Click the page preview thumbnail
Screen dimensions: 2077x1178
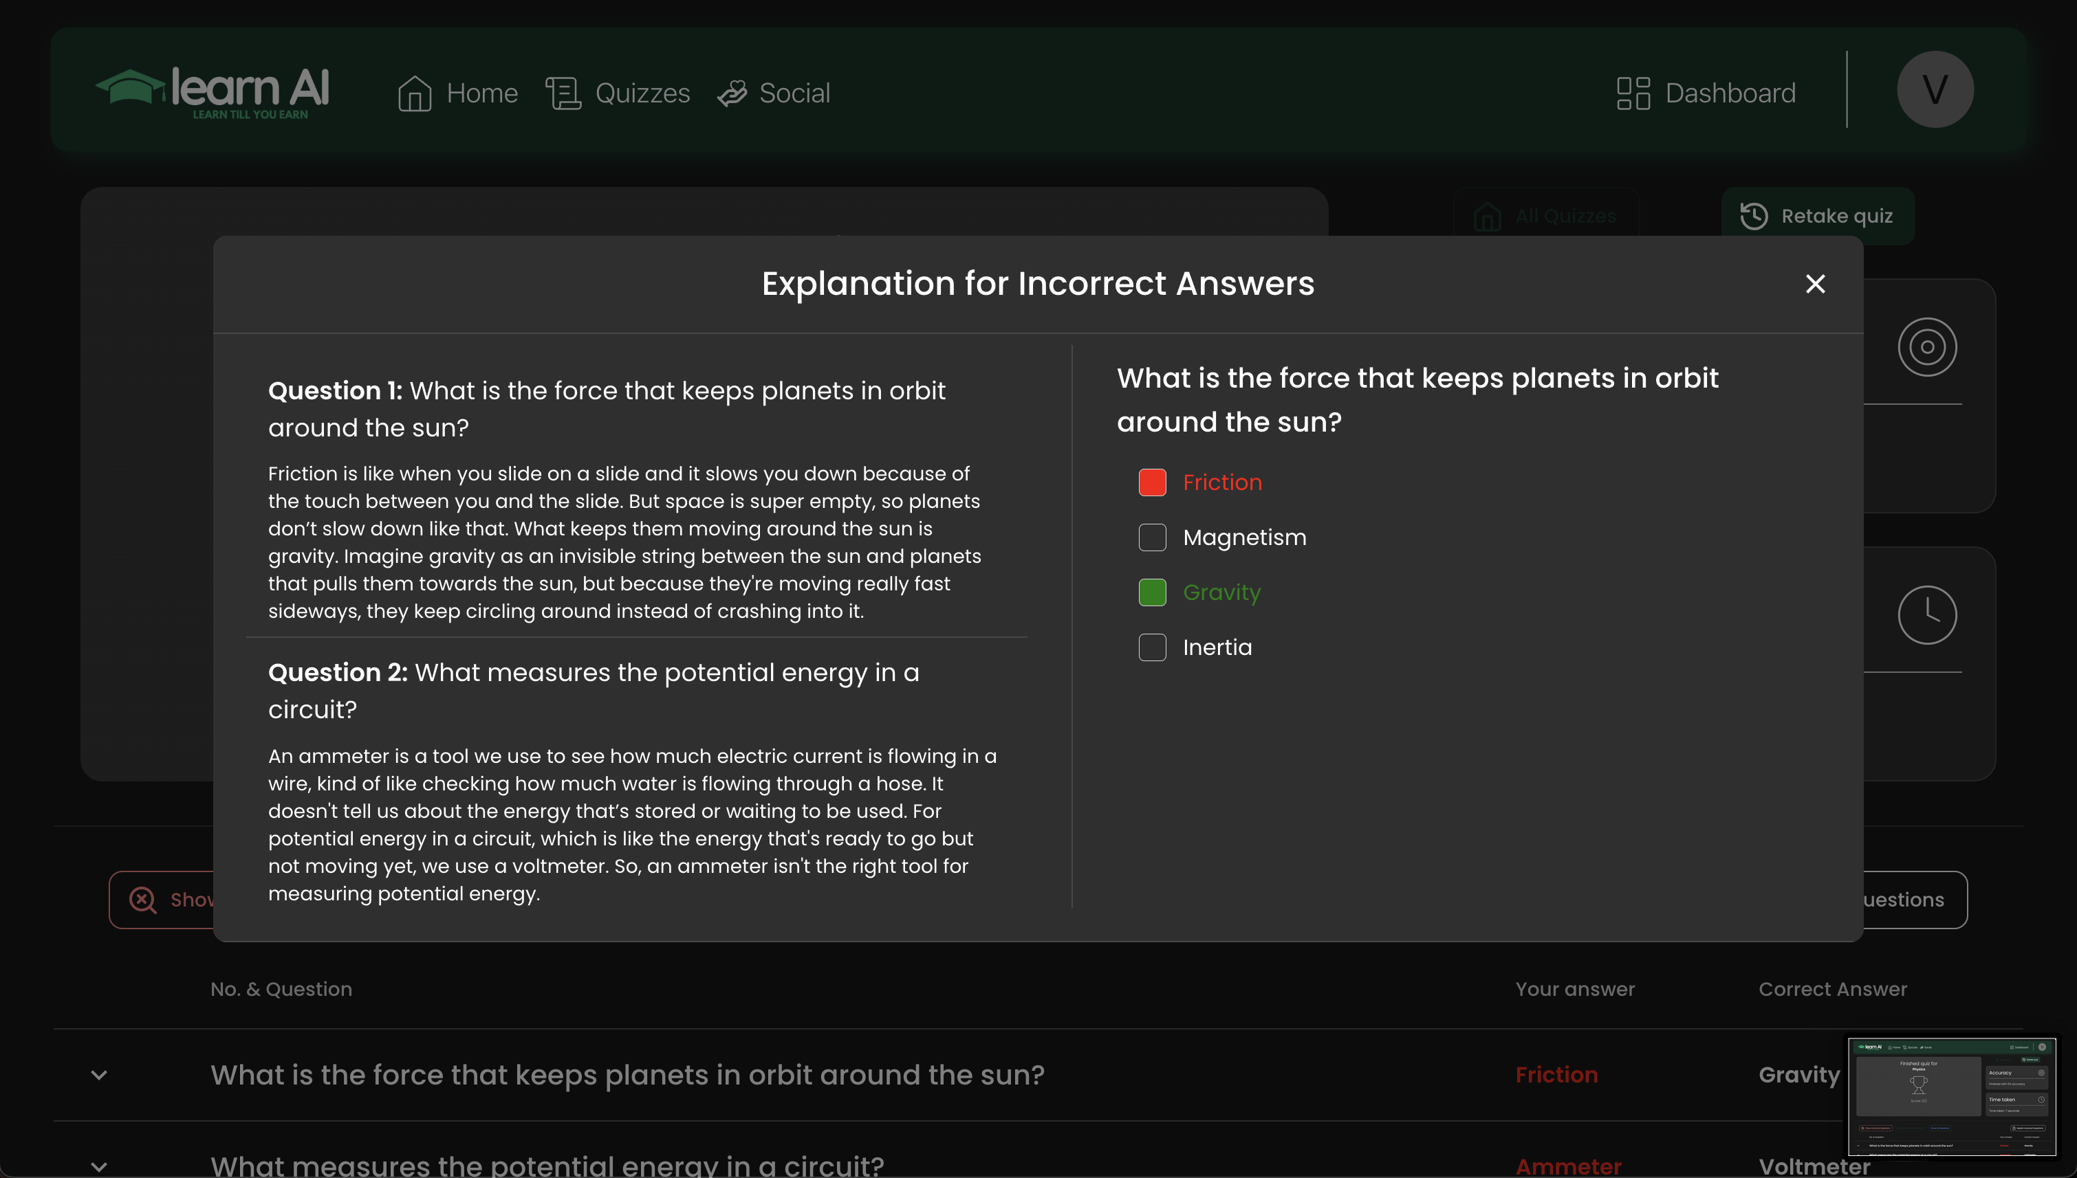pos(1952,1097)
